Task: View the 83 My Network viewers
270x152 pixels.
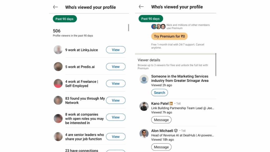Action: click(x=115, y=101)
